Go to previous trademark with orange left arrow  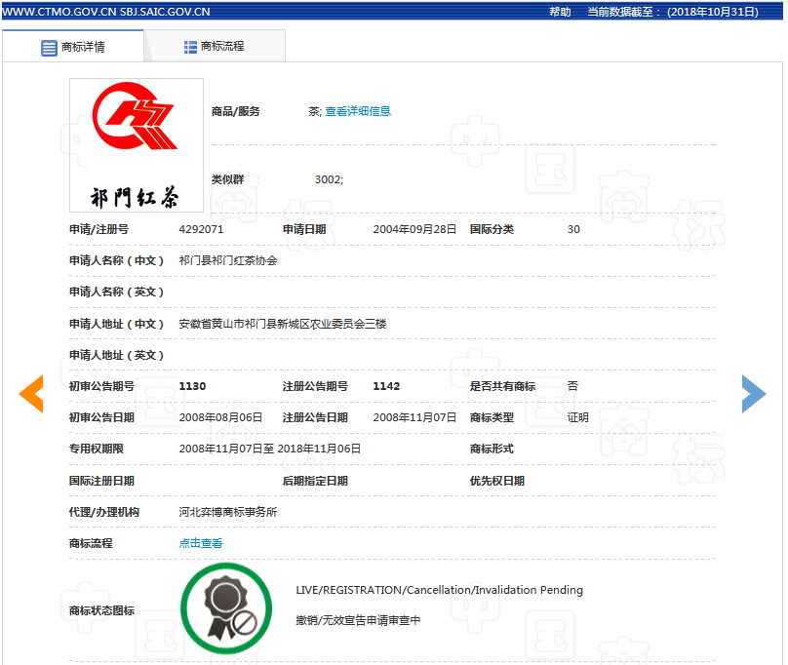click(x=31, y=394)
